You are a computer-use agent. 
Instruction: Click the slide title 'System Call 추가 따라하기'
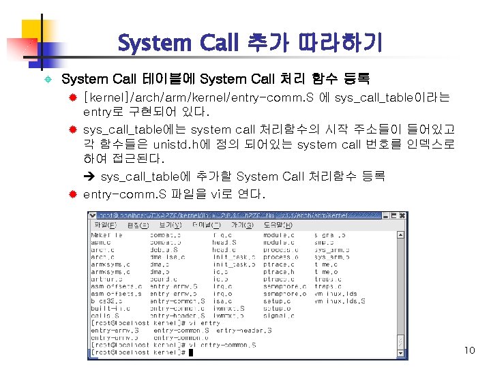[x=250, y=42]
